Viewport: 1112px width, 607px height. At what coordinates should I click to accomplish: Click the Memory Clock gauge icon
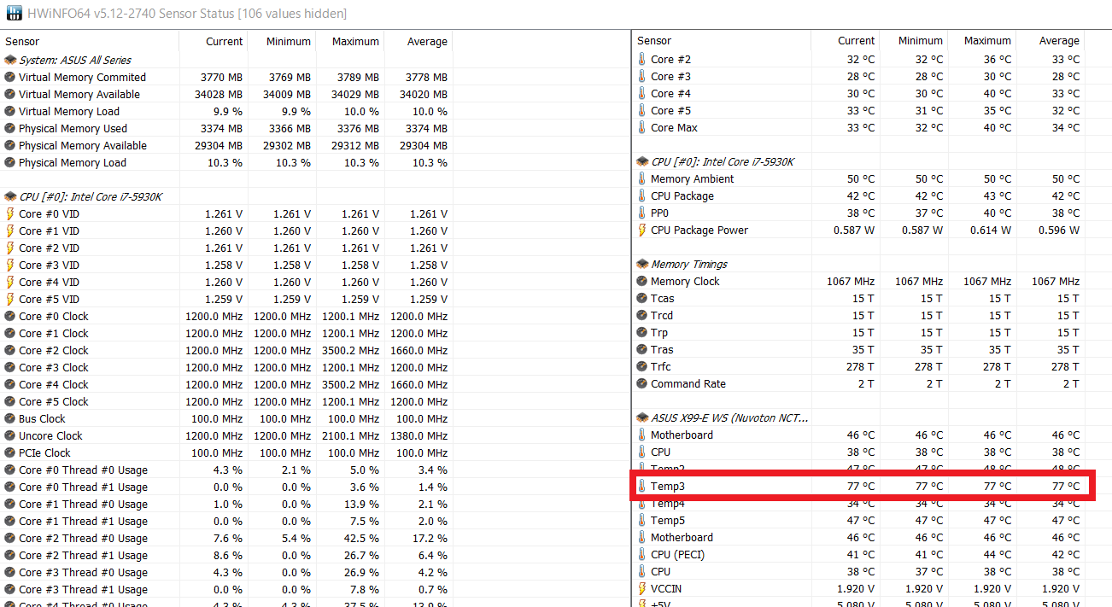tap(642, 281)
